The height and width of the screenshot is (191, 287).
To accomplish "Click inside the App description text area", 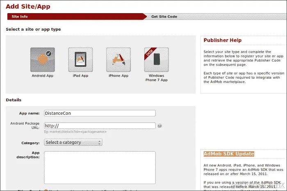I will pos(100,167).
